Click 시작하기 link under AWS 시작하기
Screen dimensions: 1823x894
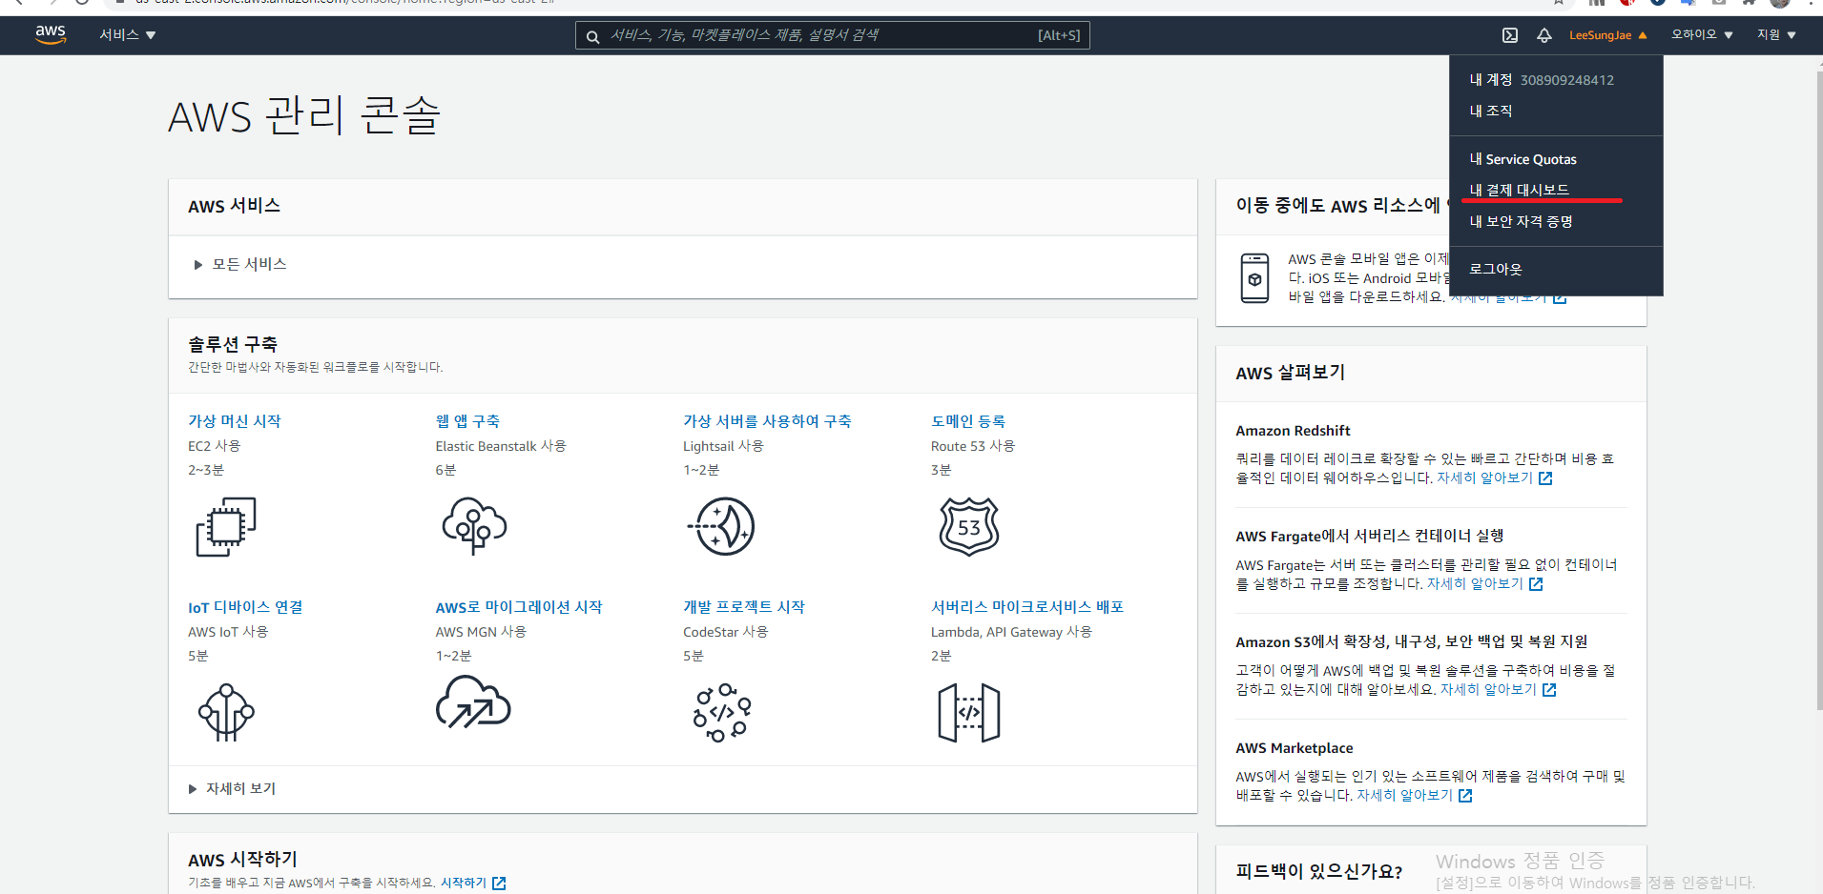[464, 884]
